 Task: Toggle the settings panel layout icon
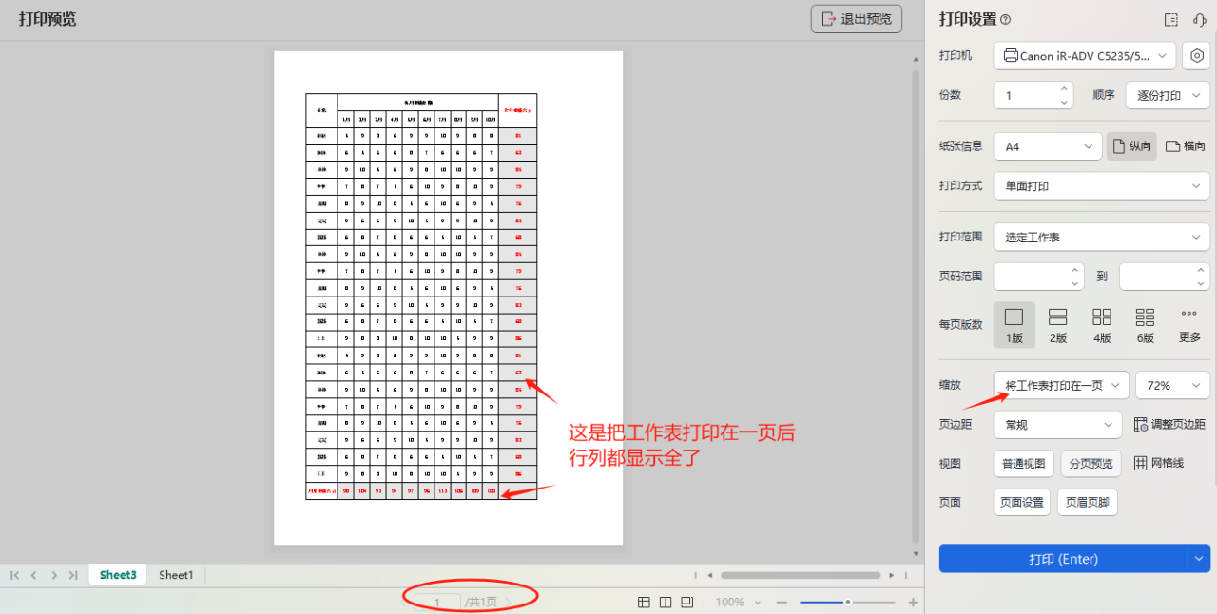[1171, 20]
